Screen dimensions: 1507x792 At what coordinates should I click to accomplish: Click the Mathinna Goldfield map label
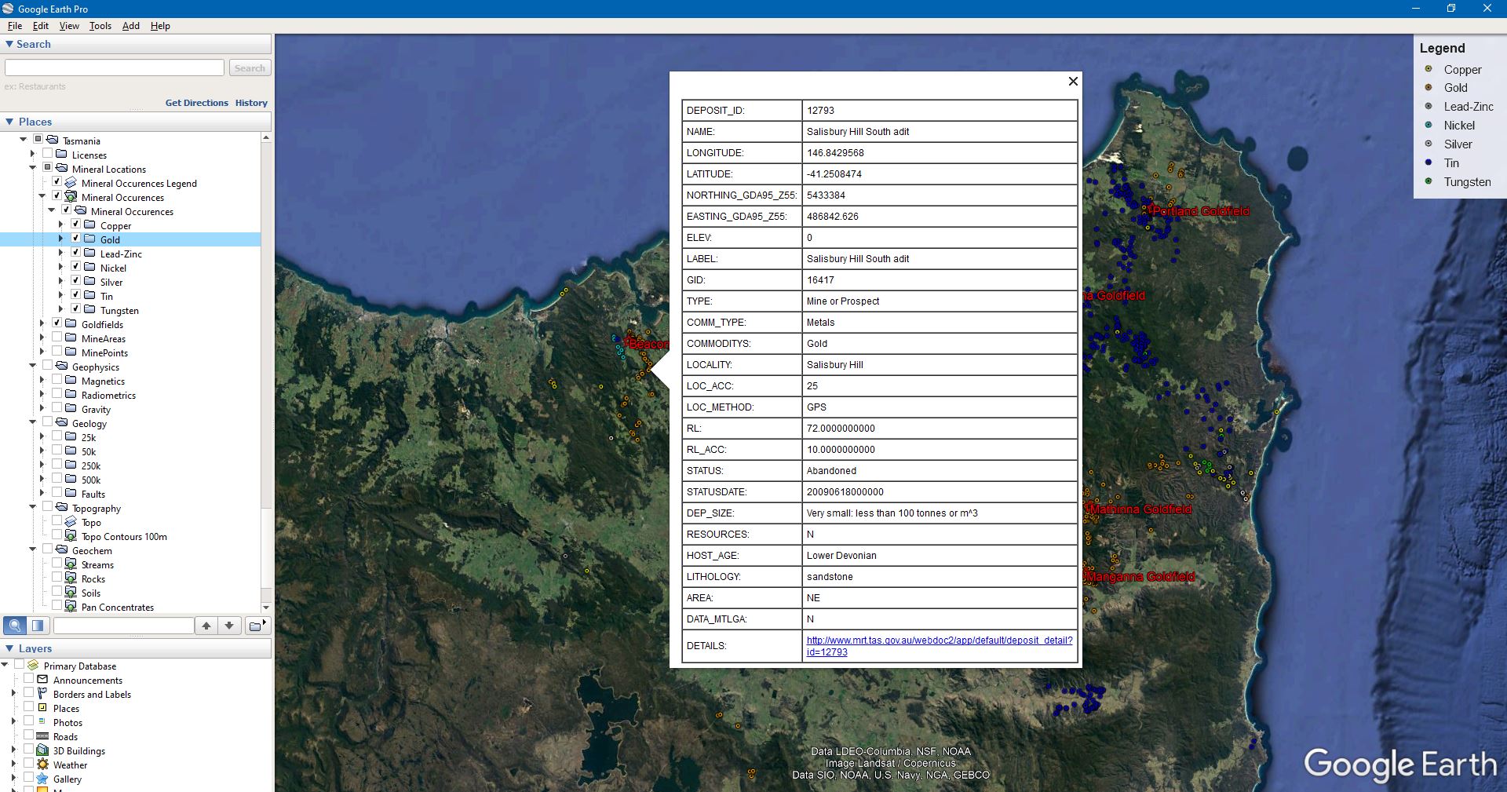point(1140,509)
